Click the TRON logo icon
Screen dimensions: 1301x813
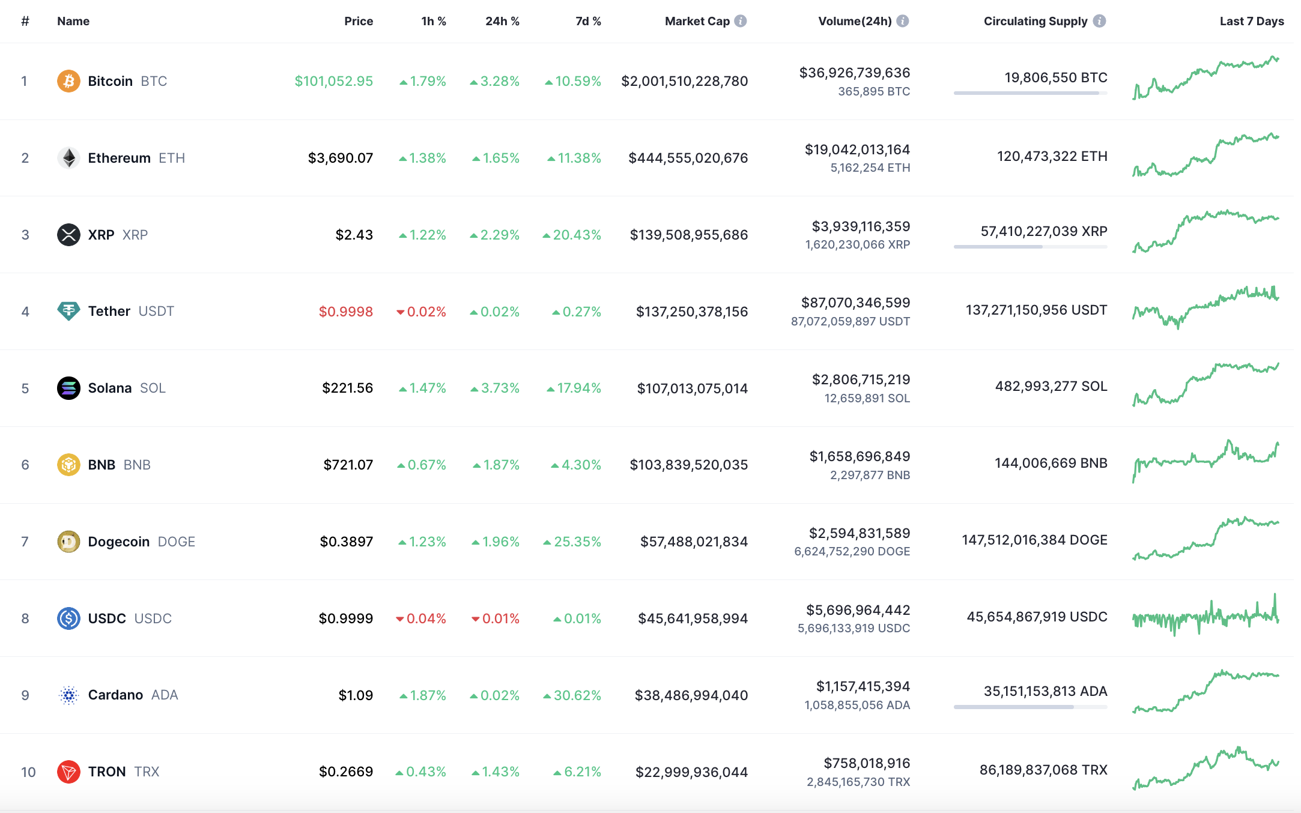click(x=68, y=772)
